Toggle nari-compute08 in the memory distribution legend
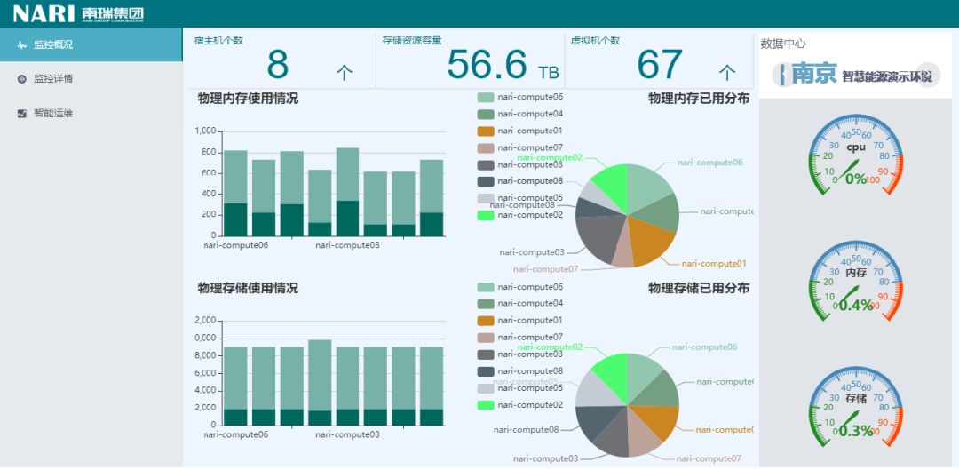The image size is (959, 470). [x=520, y=181]
